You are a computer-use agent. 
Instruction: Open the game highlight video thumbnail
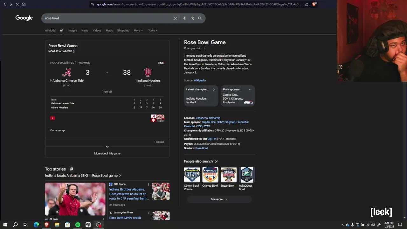coord(157,119)
